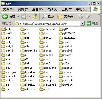102x99 pixels.
Task: Open the 工具(T) menu
Action: tap(67, 9)
